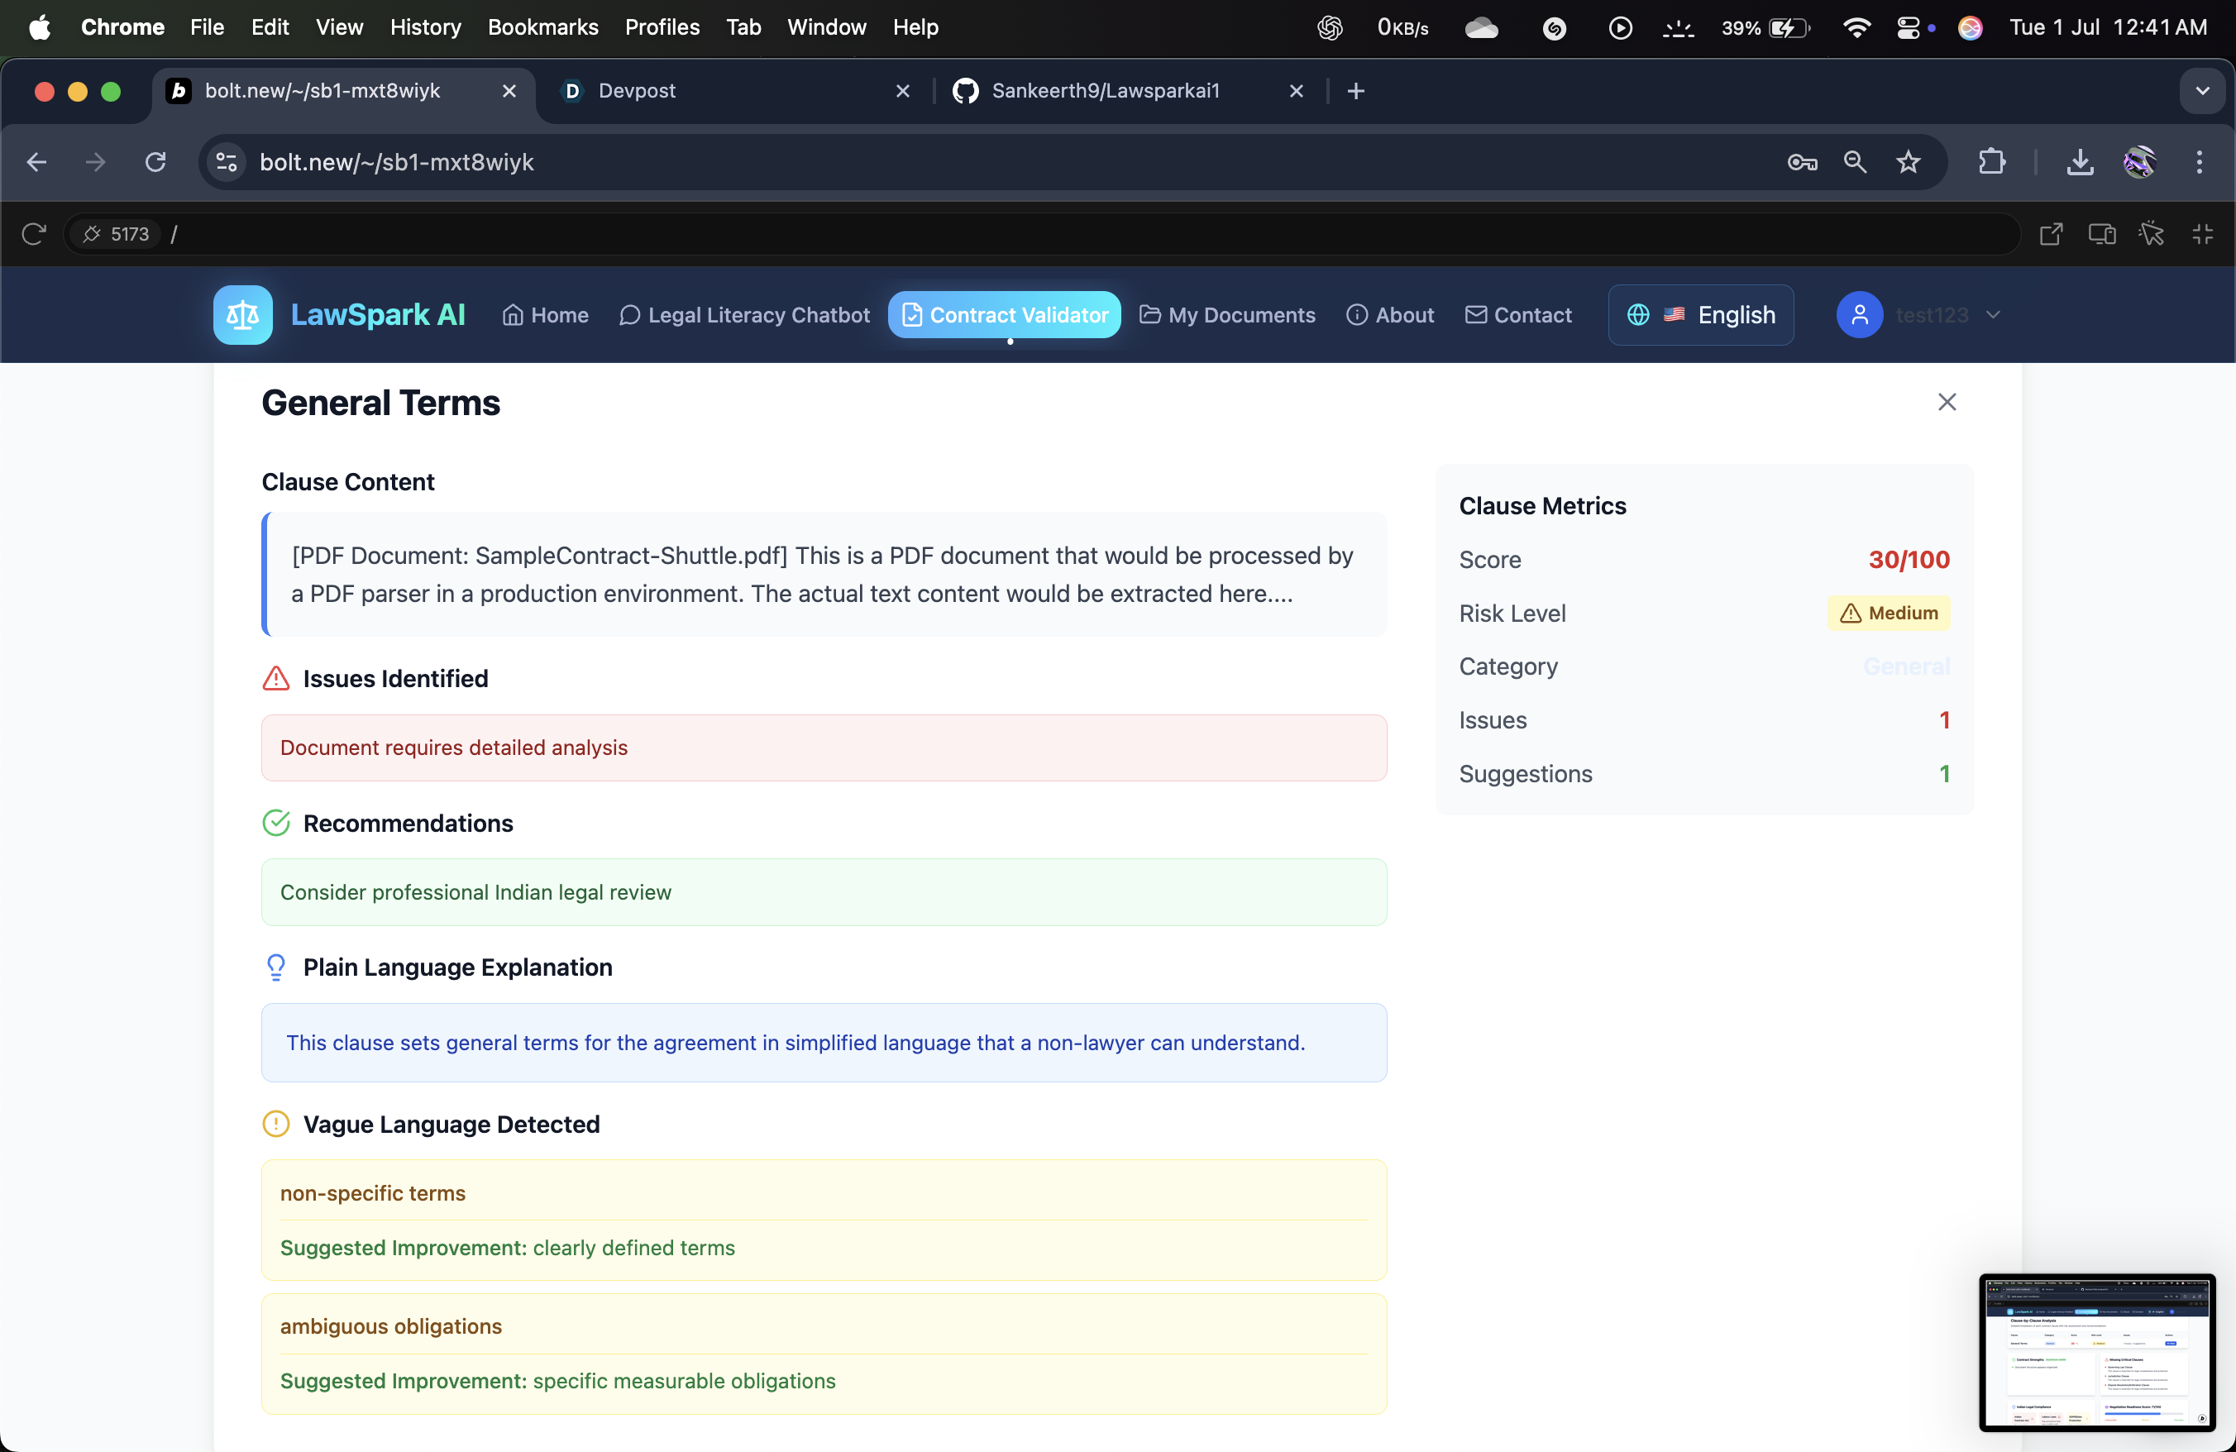
Task: Click the Chrome extensions puzzle icon
Action: tap(1992, 162)
